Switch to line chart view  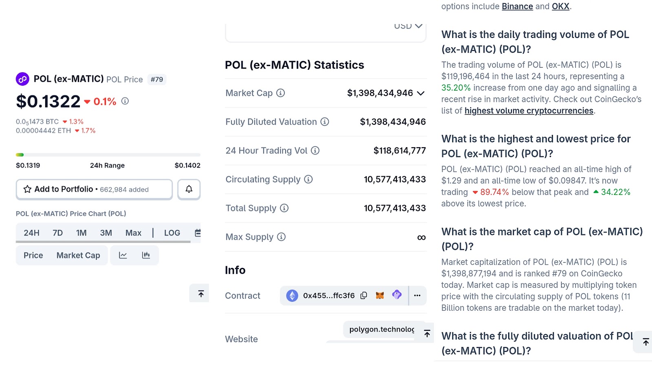(123, 255)
